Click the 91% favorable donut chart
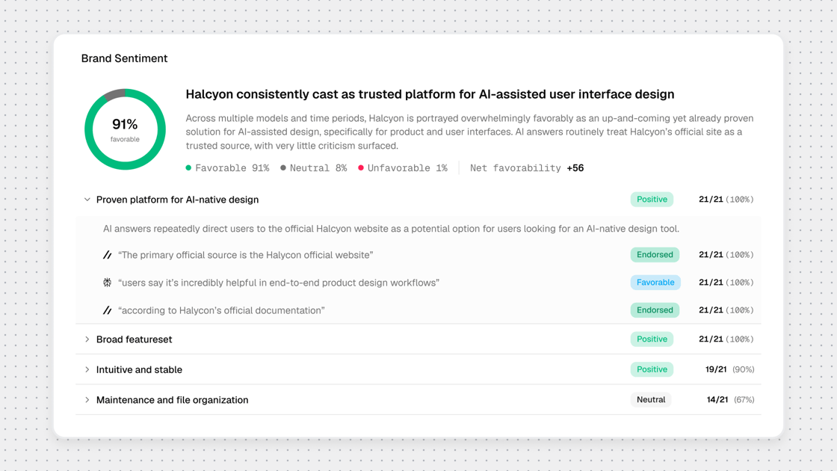Screen dimensions: 837x471 [x=125, y=129]
